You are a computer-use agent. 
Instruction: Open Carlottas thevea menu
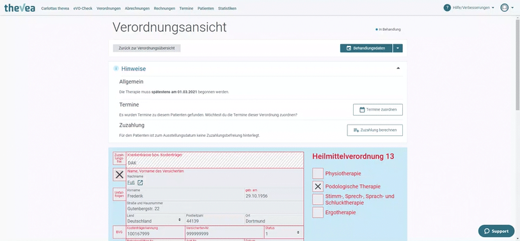pyautogui.click(x=55, y=8)
